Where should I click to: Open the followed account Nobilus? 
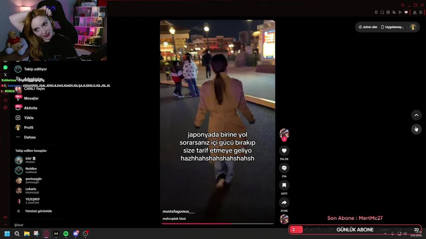click(26, 170)
